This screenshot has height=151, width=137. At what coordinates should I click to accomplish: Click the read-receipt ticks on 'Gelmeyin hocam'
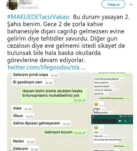pyautogui.click(x=84, y=133)
